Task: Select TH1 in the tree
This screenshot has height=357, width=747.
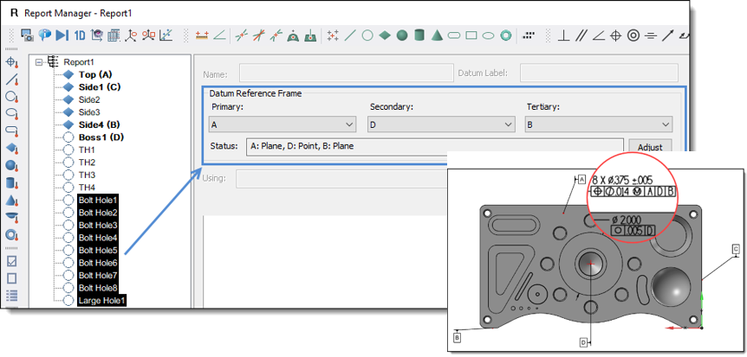Action: pyautogui.click(x=88, y=150)
